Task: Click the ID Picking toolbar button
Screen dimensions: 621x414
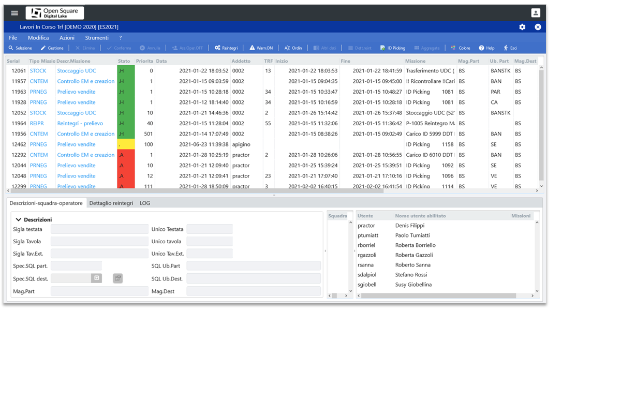Action: pos(393,48)
